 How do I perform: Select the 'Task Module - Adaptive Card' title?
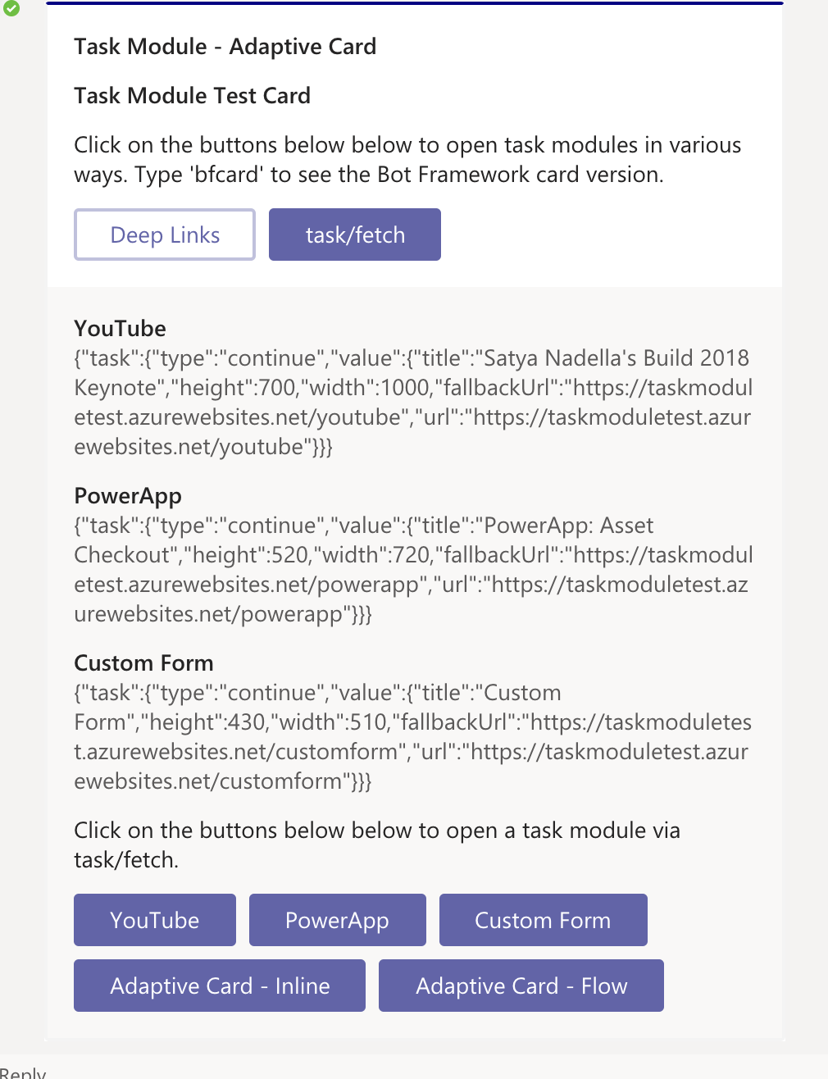[x=225, y=47]
